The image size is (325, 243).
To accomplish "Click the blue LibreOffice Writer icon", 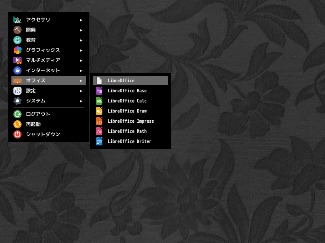I will point(99,141).
